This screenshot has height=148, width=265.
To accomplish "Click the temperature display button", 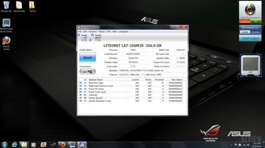I will 88,72.
